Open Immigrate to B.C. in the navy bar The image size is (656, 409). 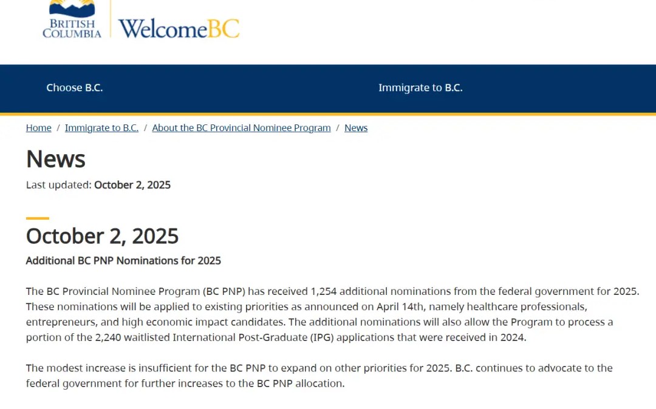420,88
